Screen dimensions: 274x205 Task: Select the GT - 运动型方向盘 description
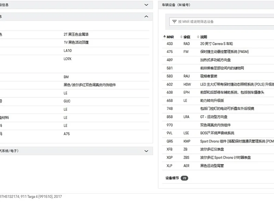pyautogui.click(x=214, y=117)
